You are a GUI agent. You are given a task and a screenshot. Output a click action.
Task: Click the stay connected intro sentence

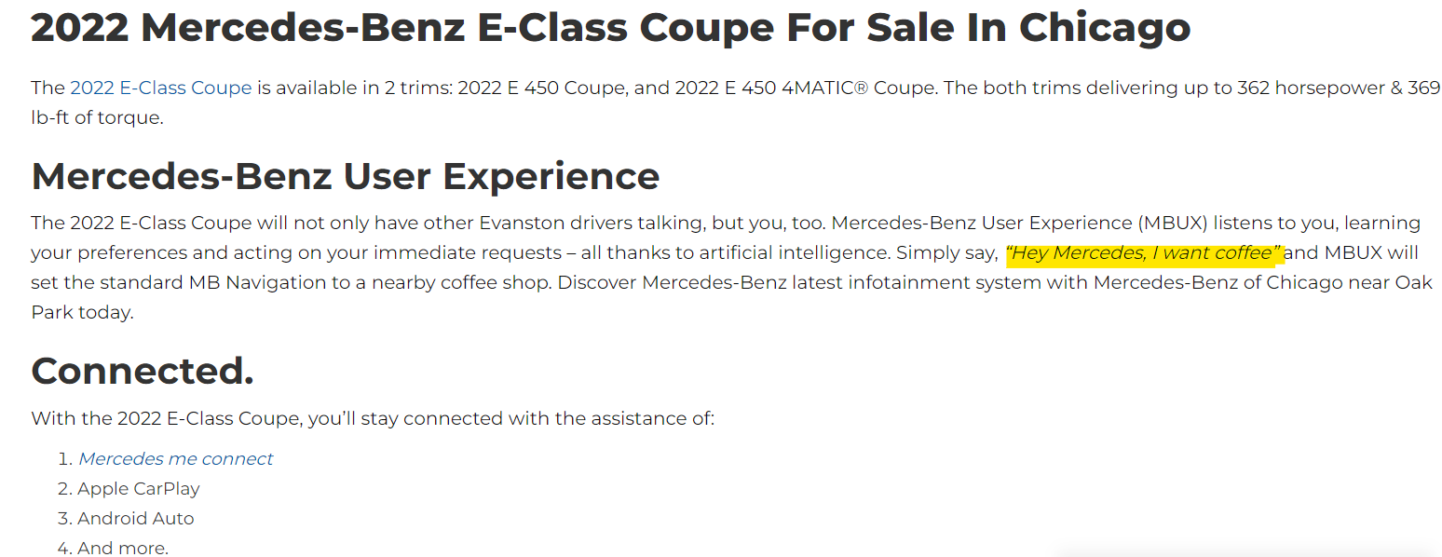pos(373,418)
